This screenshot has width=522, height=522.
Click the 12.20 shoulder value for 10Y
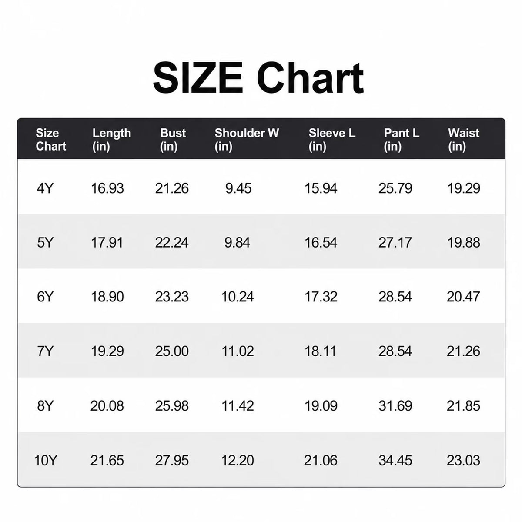238,460
